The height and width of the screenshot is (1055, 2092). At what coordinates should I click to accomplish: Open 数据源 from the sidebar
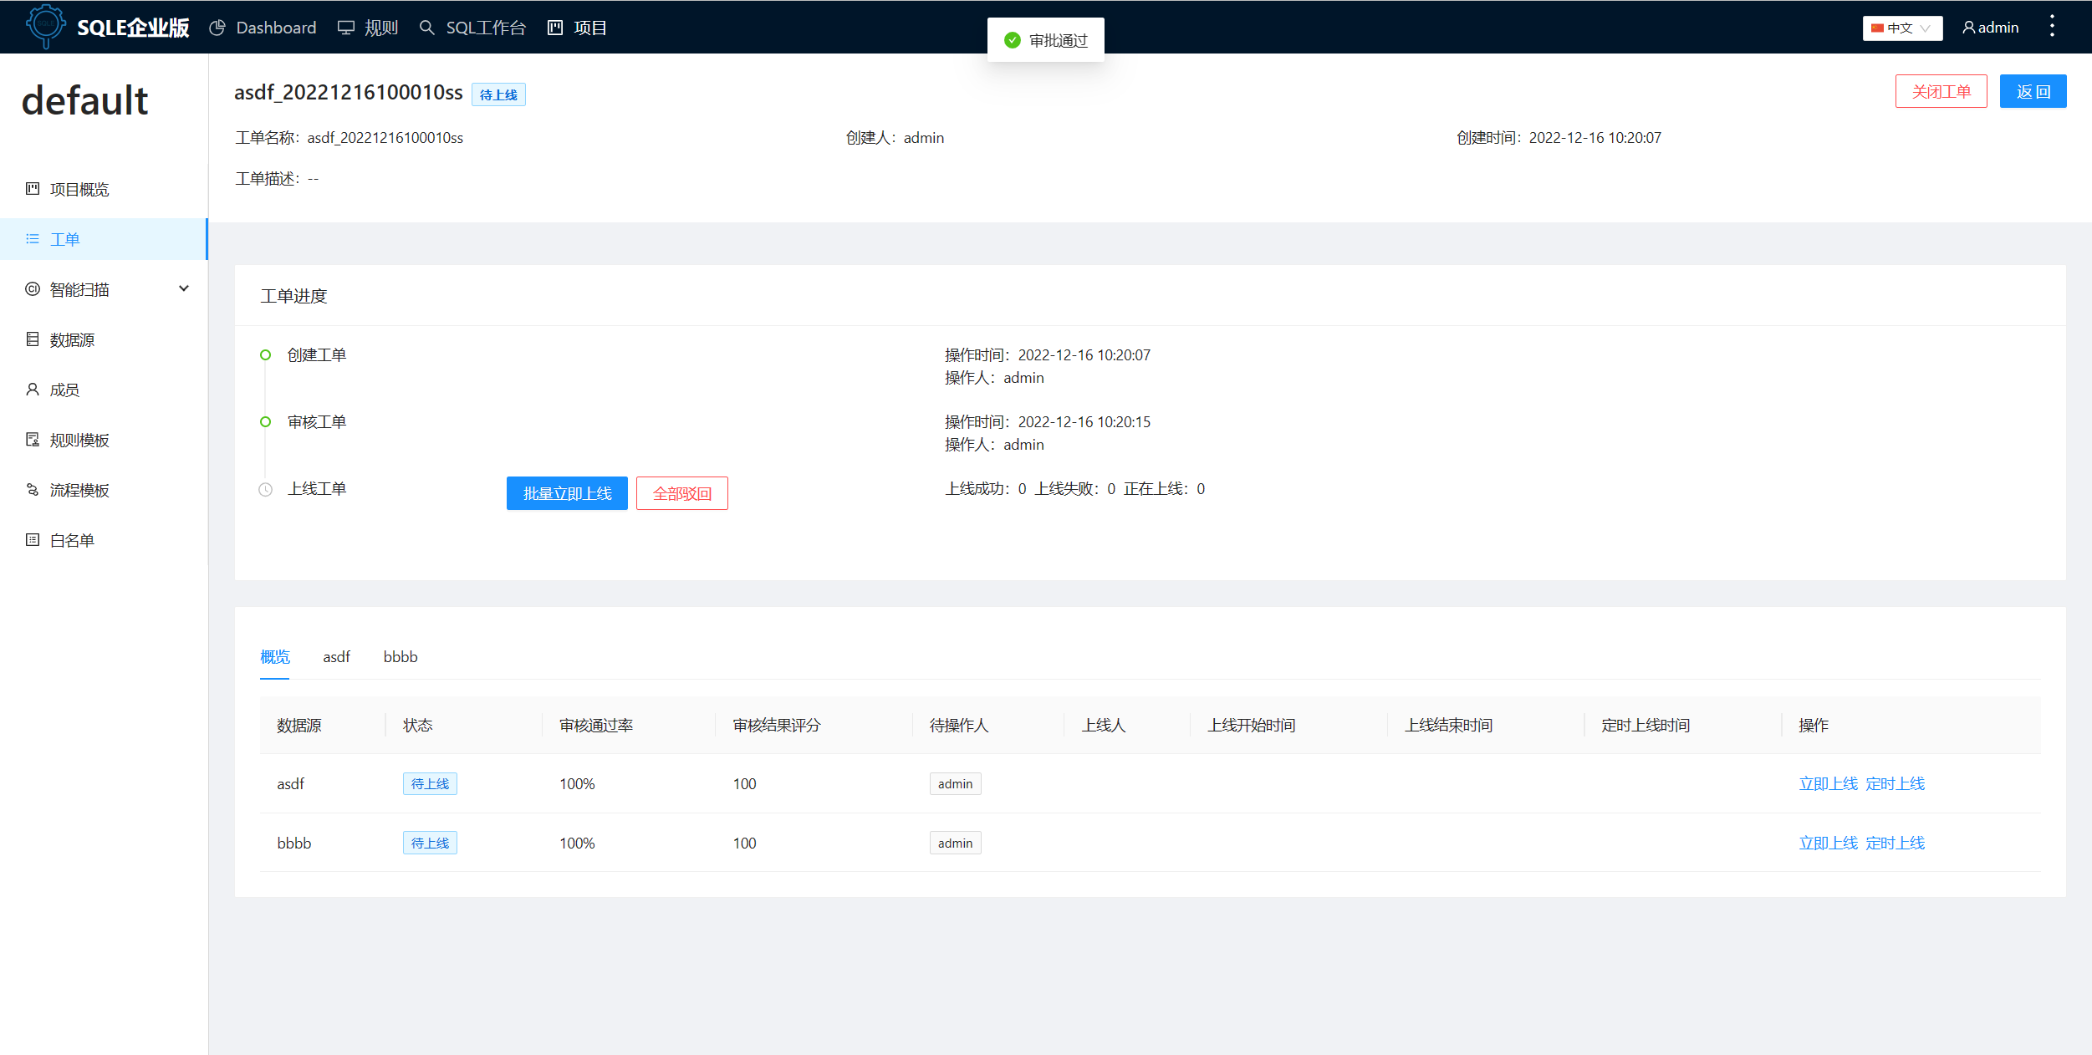click(x=73, y=339)
